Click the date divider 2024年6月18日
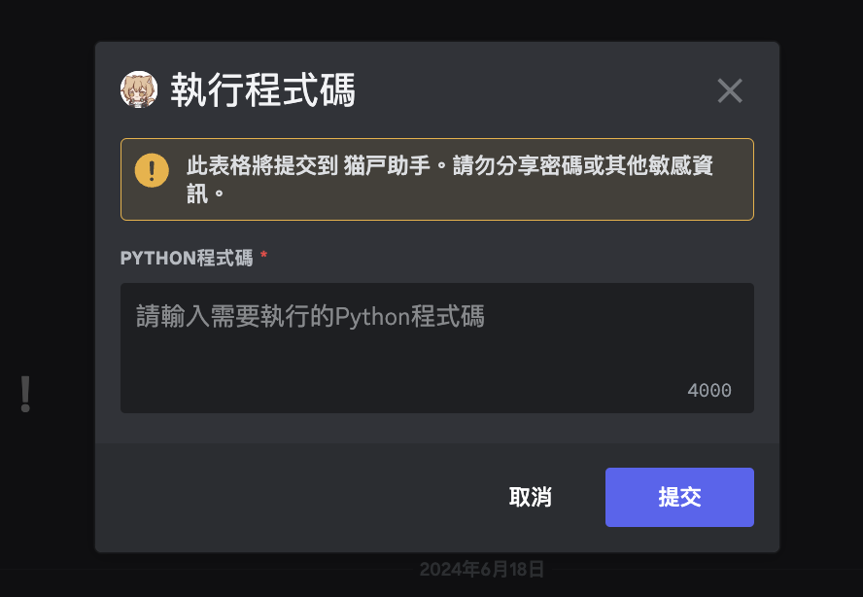 (x=483, y=570)
